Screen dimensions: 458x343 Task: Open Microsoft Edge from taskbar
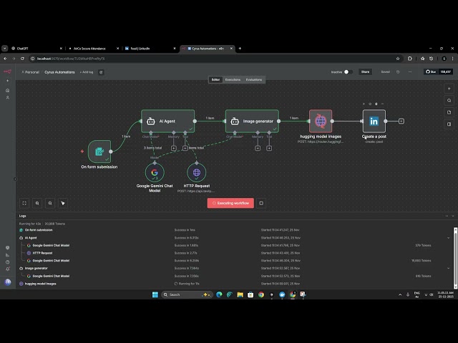click(x=219, y=294)
